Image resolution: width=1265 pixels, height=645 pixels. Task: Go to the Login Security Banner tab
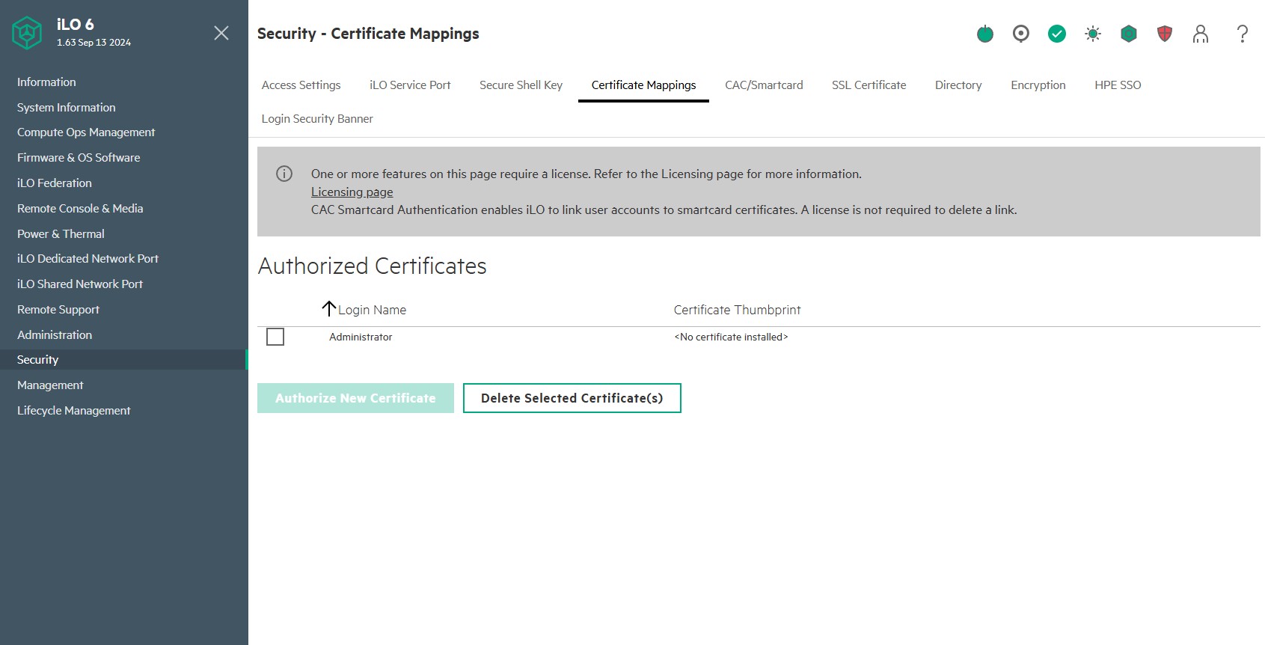tap(317, 119)
